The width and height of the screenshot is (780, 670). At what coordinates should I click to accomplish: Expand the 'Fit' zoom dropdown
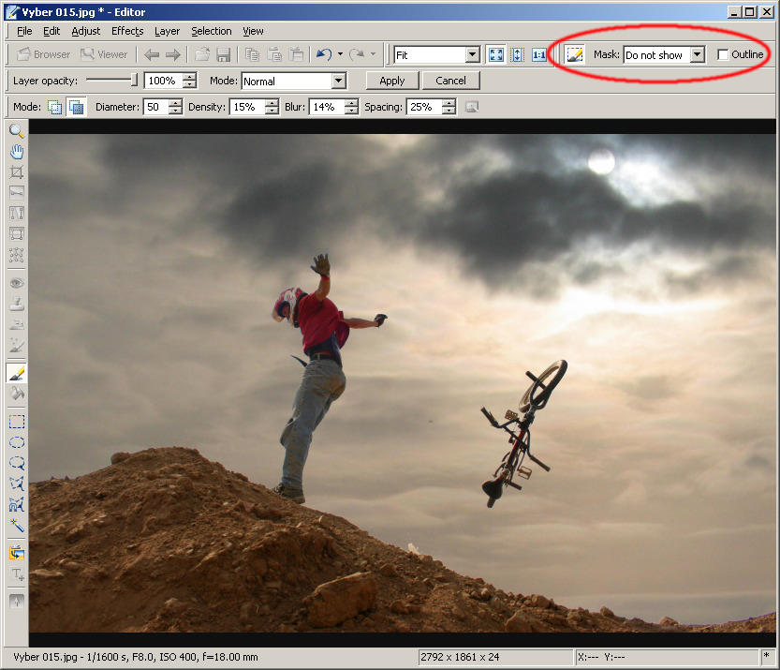click(x=472, y=55)
